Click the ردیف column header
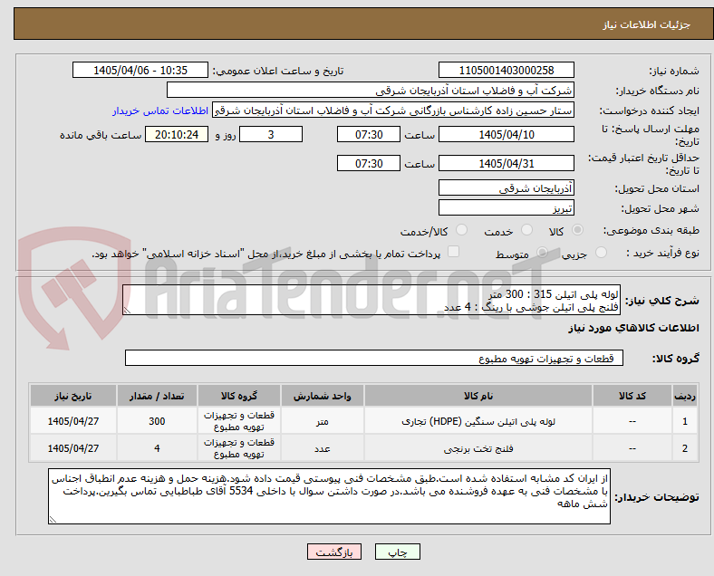 click(685, 396)
